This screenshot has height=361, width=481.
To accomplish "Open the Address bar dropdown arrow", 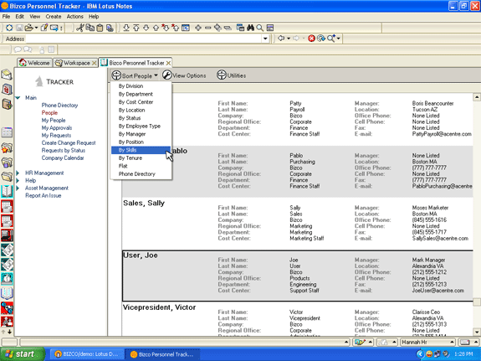I will click(x=265, y=39).
